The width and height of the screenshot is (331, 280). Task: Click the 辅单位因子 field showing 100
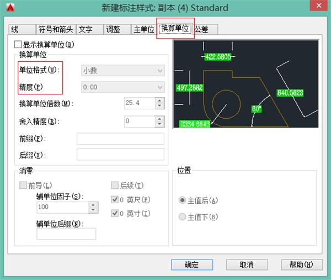[62, 207]
